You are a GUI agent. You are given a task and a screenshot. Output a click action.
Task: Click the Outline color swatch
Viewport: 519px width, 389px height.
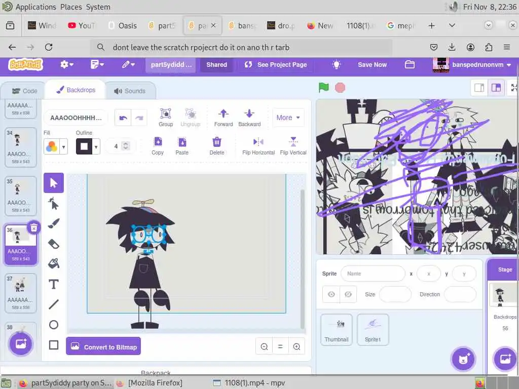coord(84,146)
